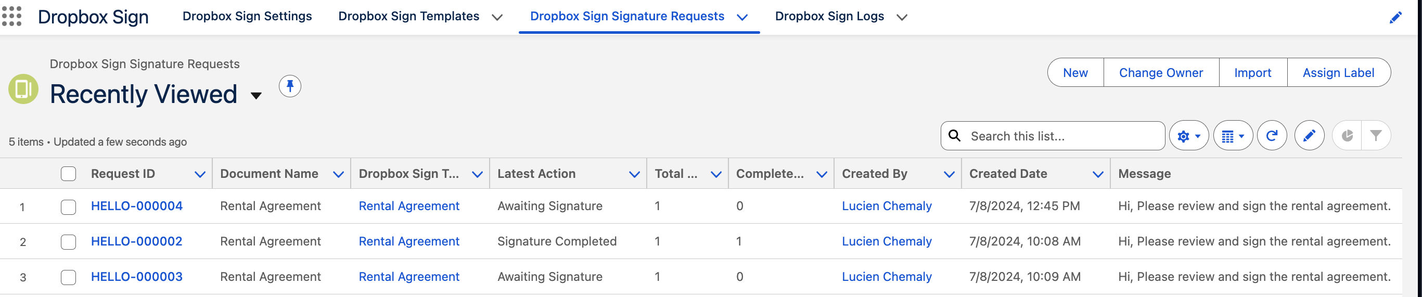This screenshot has height=297, width=1422.
Task: Open Document Name column actions chevron
Action: click(338, 174)
